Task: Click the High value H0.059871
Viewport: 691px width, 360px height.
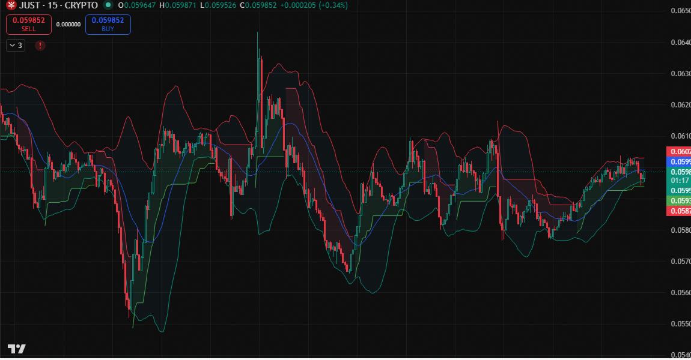Action: [177, 5]
